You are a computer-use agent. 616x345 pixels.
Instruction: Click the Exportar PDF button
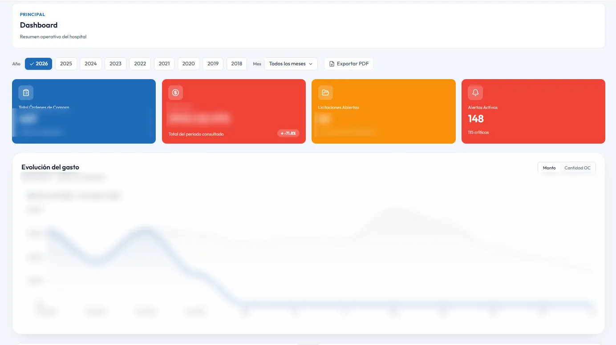349,64
